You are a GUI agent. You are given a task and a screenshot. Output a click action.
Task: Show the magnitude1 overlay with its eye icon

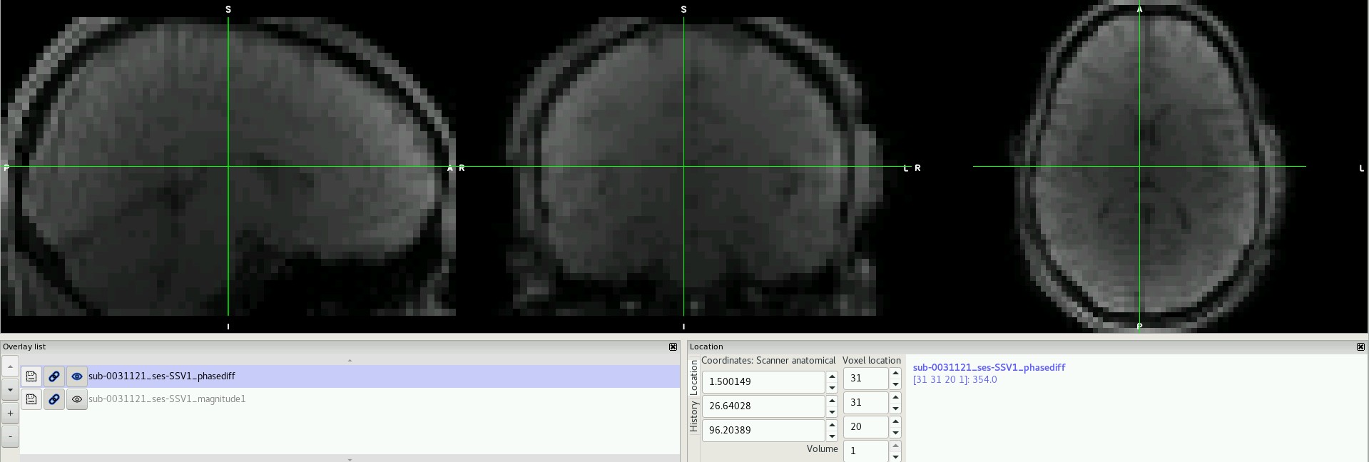(x=77, y=399)
